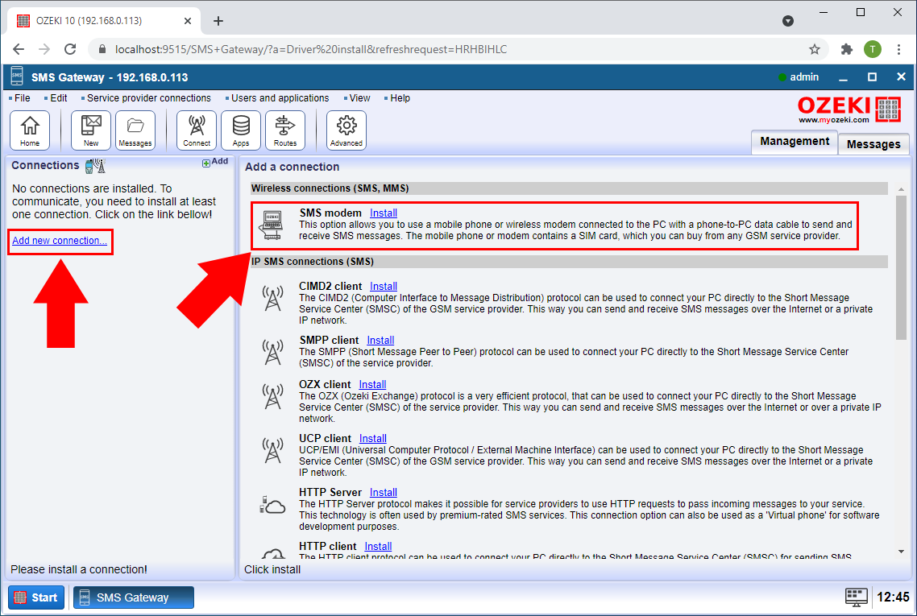Click the Start button in taskbar

click(36, 597)
